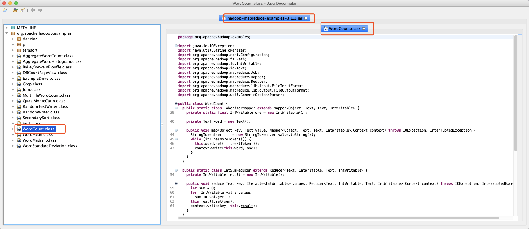Follow the underlined 'word' link on line 46
The width and height of the screenshot is (529, 229).
point(209,144)
